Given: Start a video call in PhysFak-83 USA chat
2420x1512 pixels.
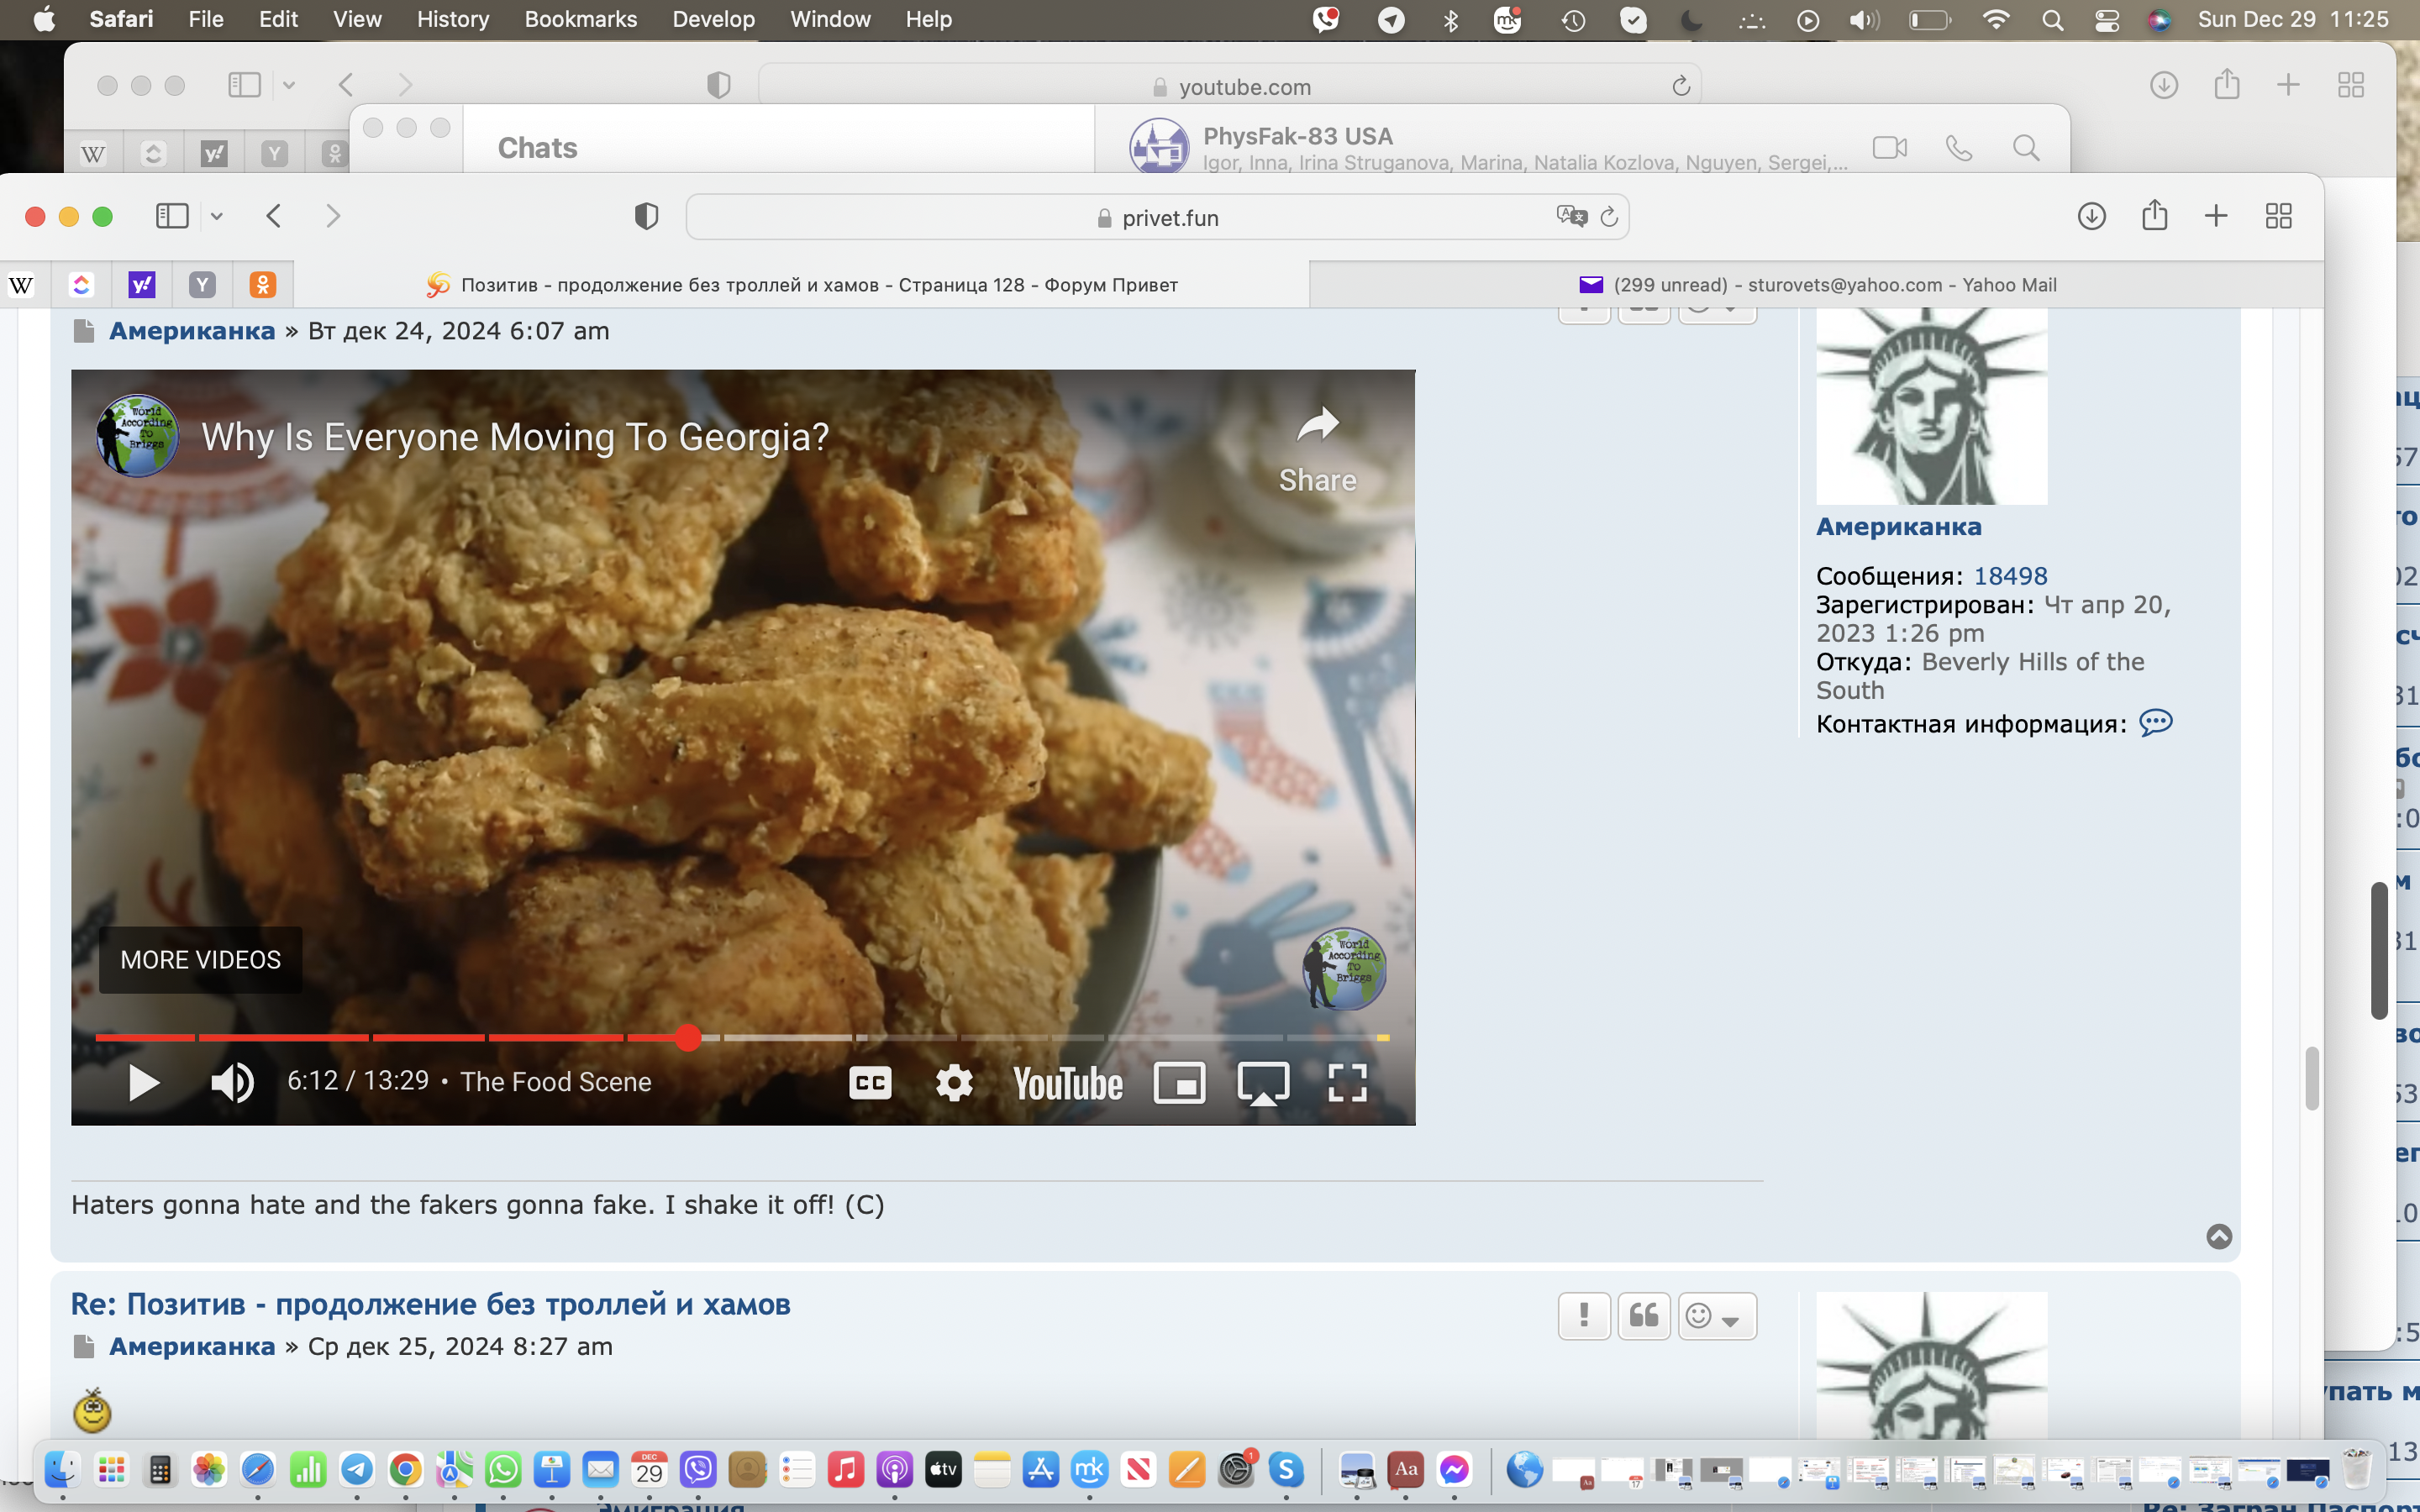Looking at the screenshot, I should click(x=1889, y=148).
